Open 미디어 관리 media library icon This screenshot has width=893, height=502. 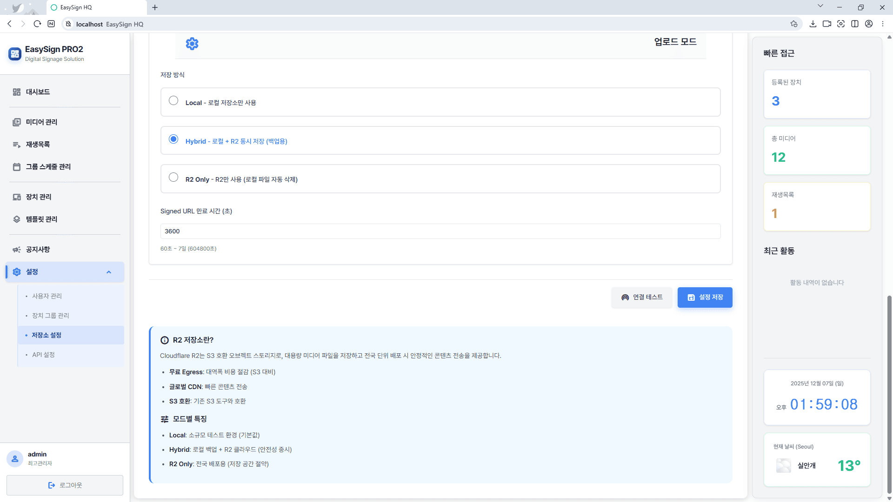17,122
